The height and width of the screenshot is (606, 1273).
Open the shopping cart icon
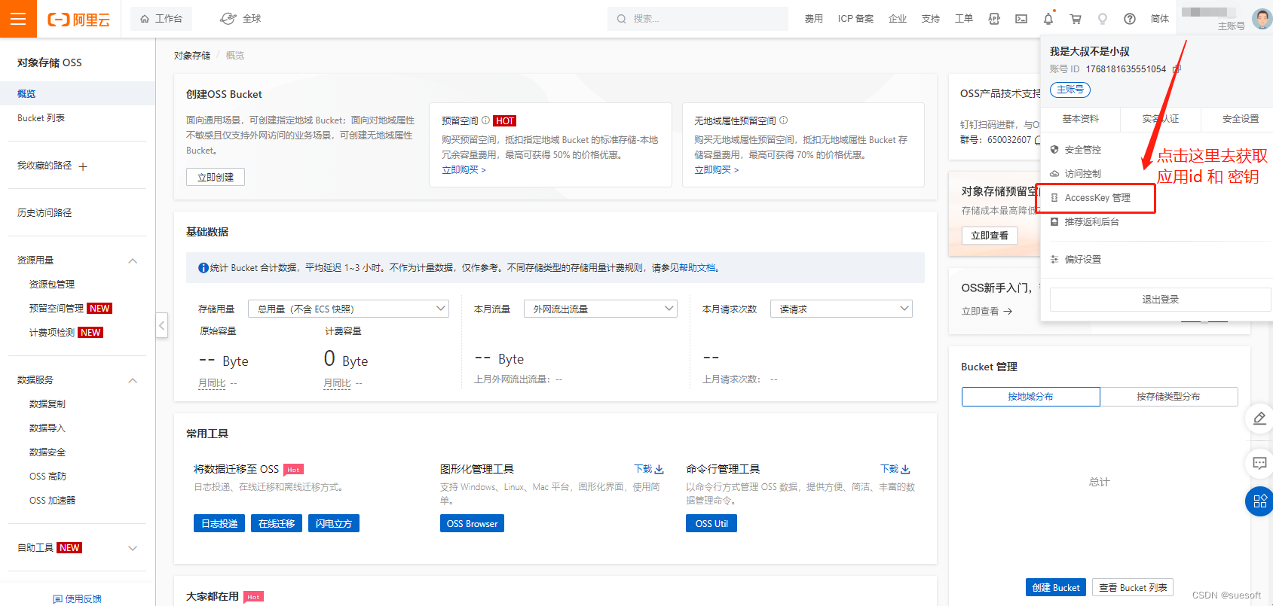(1076, 19)
